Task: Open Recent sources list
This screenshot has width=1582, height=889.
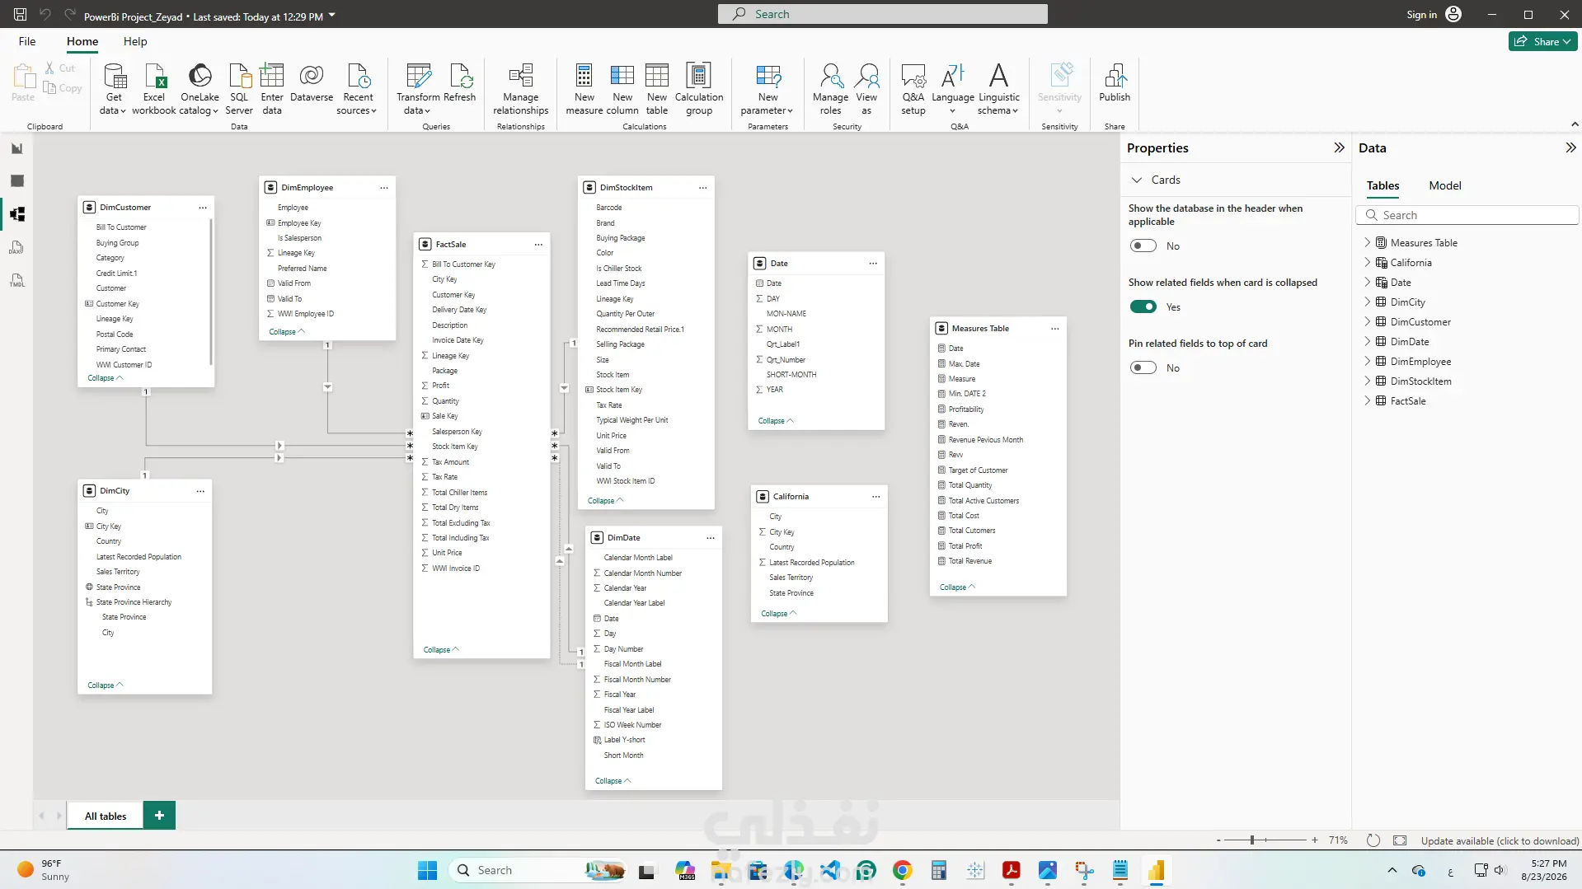Action: click(358, 89)
